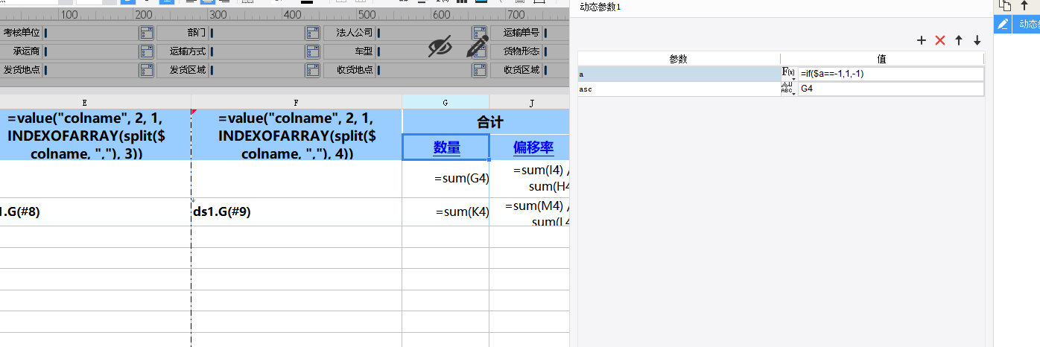This screenshot has width=1040, height=347.
Task: Click the 运输单号 label widget
Action: tap(517, 33)
